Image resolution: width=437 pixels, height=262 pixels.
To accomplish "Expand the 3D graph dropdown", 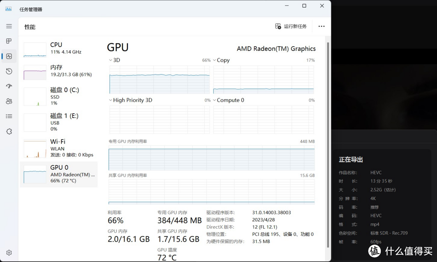I will coord(110,60).
